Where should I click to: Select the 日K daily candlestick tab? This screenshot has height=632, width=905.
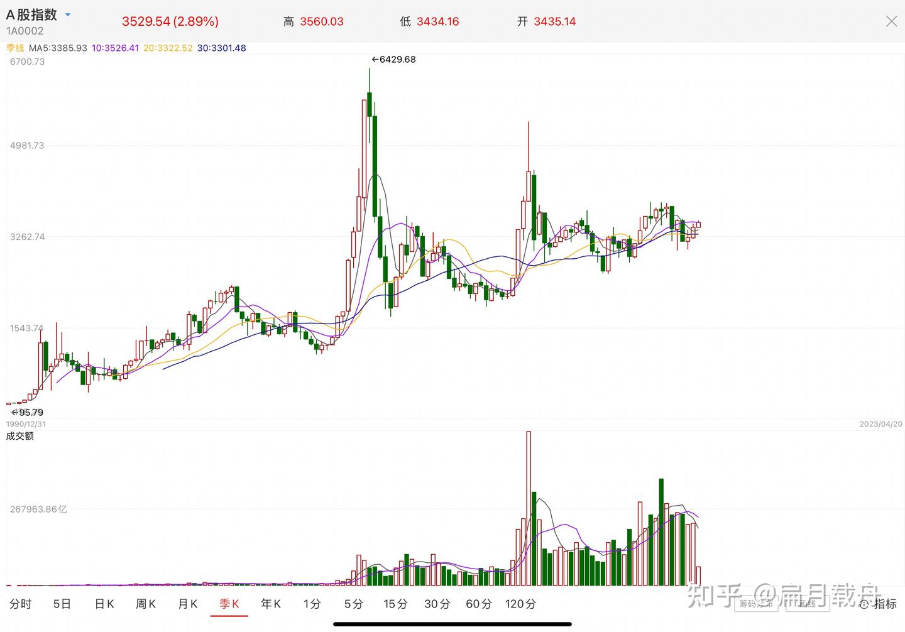104,604
